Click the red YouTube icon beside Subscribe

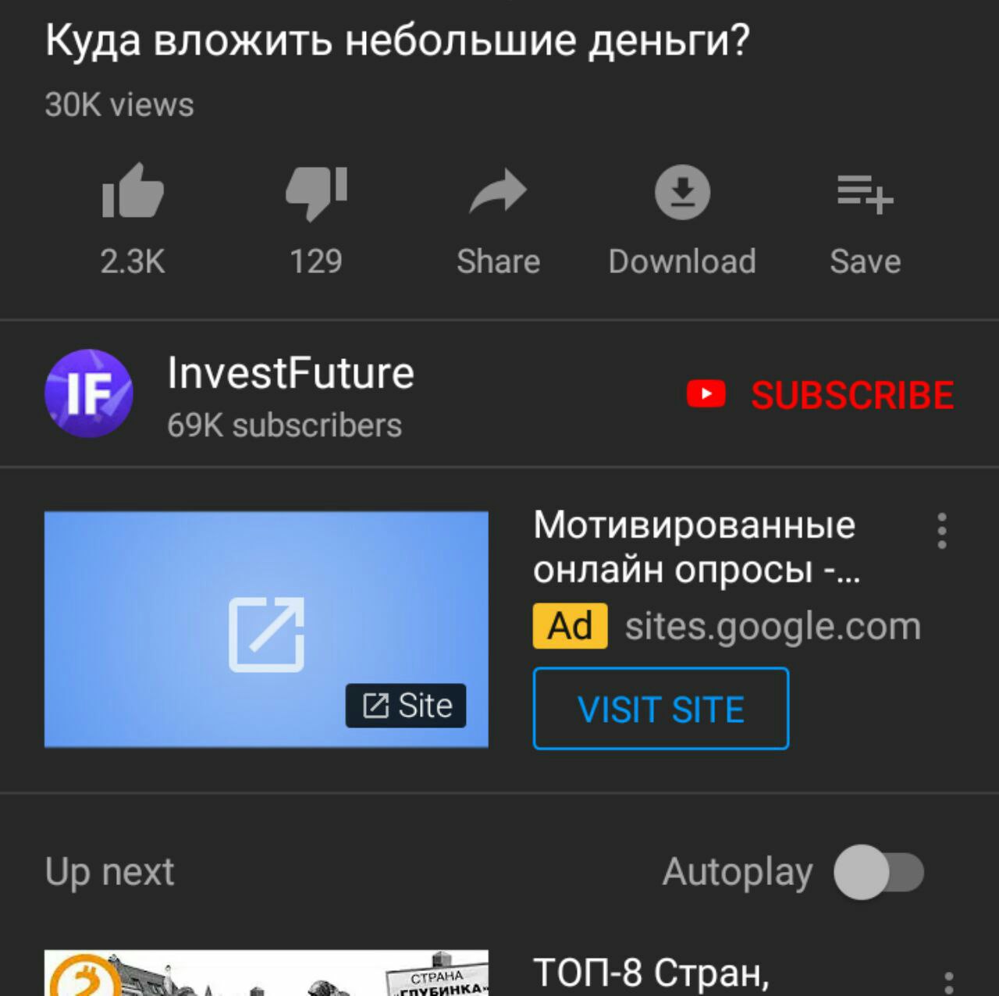706,394
